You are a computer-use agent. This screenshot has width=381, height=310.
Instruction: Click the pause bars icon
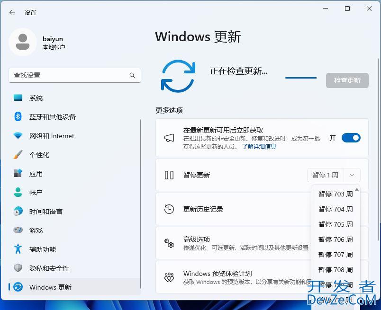point(169,175)
